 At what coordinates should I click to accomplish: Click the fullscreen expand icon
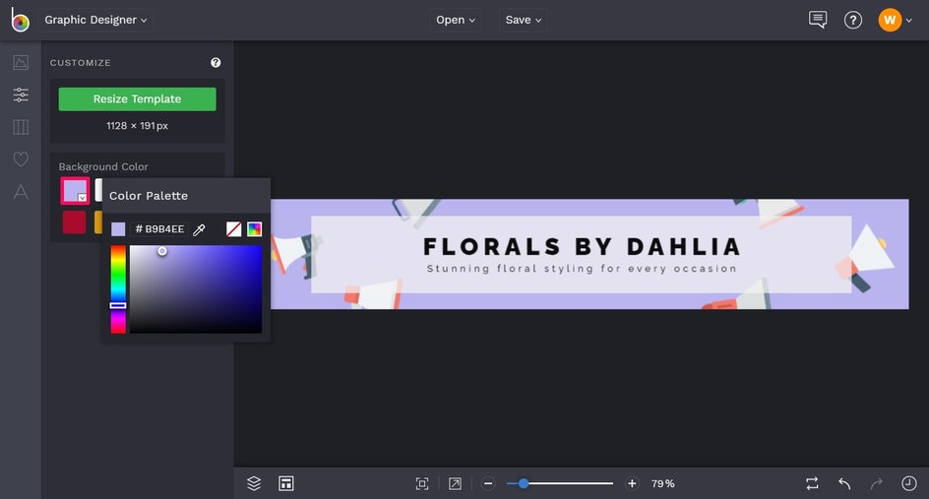coord(455,483)
